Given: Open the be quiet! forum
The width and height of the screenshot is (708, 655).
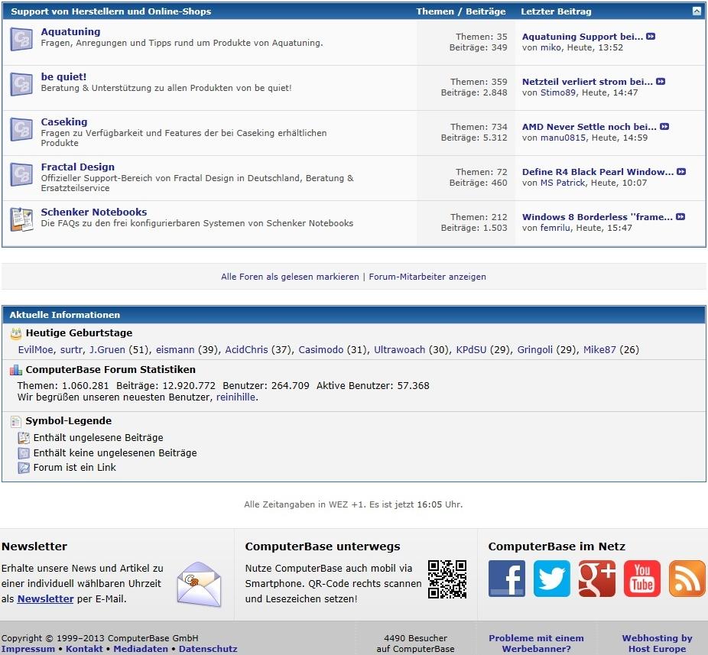Looking at the screenshot, I should 63,76.
